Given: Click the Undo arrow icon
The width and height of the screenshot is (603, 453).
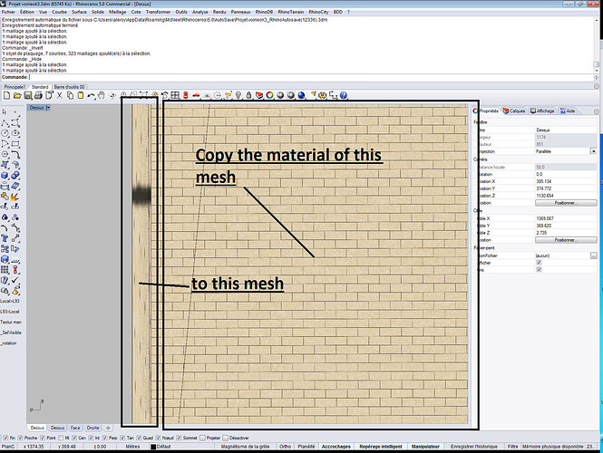Looking at the screenshot, I should pos(91,95).
